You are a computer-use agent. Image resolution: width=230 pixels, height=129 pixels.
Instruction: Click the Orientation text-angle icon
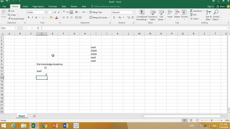77,12
